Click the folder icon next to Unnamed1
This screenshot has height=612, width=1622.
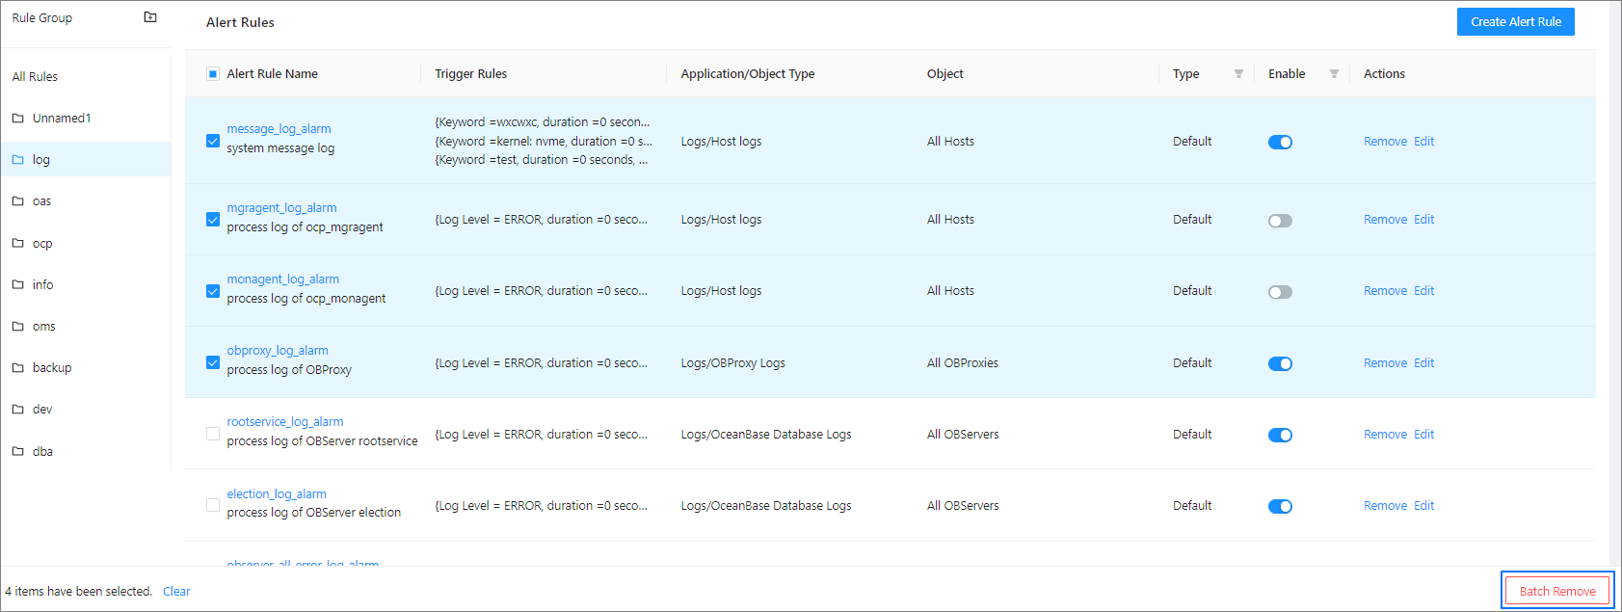point(17,119)
